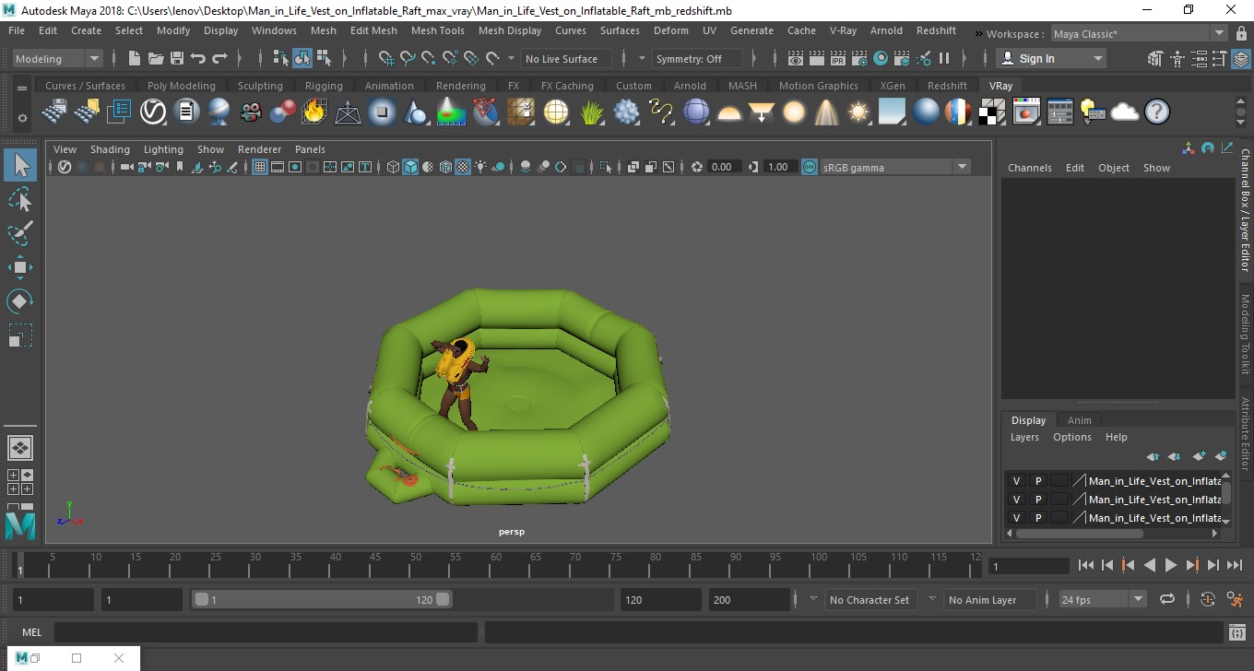
Task: Toggle loop playback button
Action: pos(1167,599)
